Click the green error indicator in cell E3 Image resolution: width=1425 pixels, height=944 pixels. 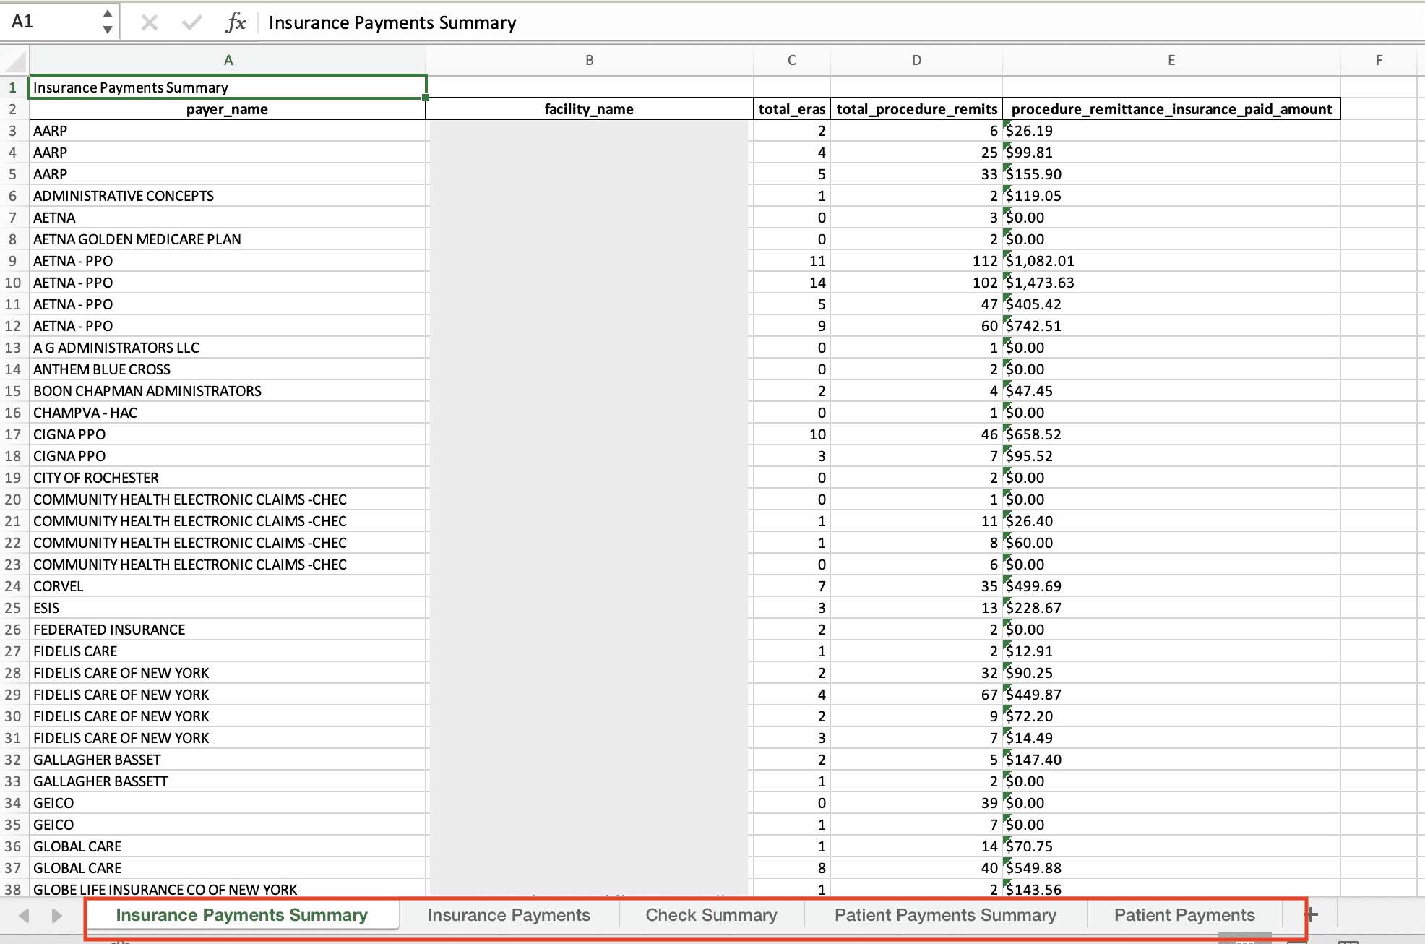pyautogui.click(x=1007, y=124)
